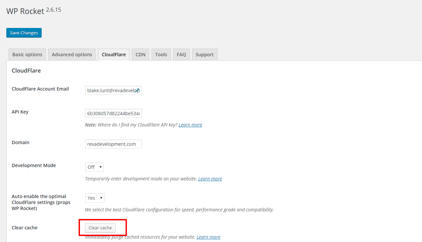Open the Tools tab
Screen dimensions: 422x242
161,55
